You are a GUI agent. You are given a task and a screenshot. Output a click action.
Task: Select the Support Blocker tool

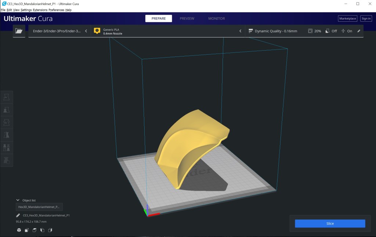7,160
